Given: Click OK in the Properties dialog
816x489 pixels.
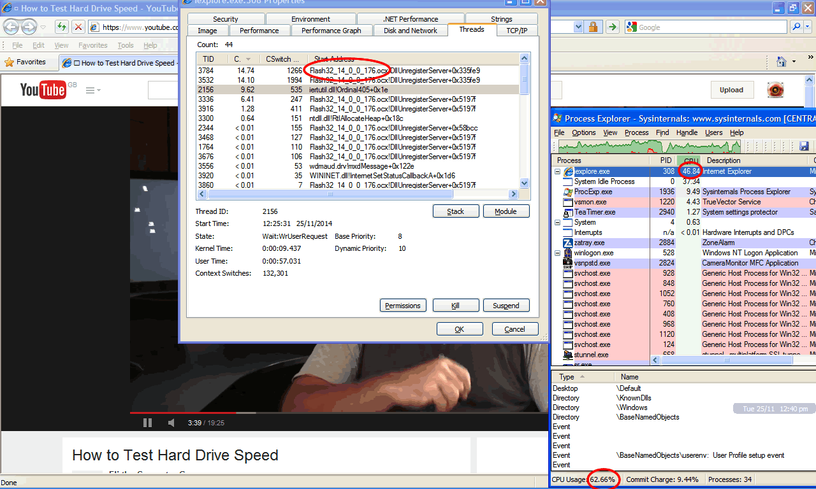Looking at the screenshot, I should pos(460,329).
